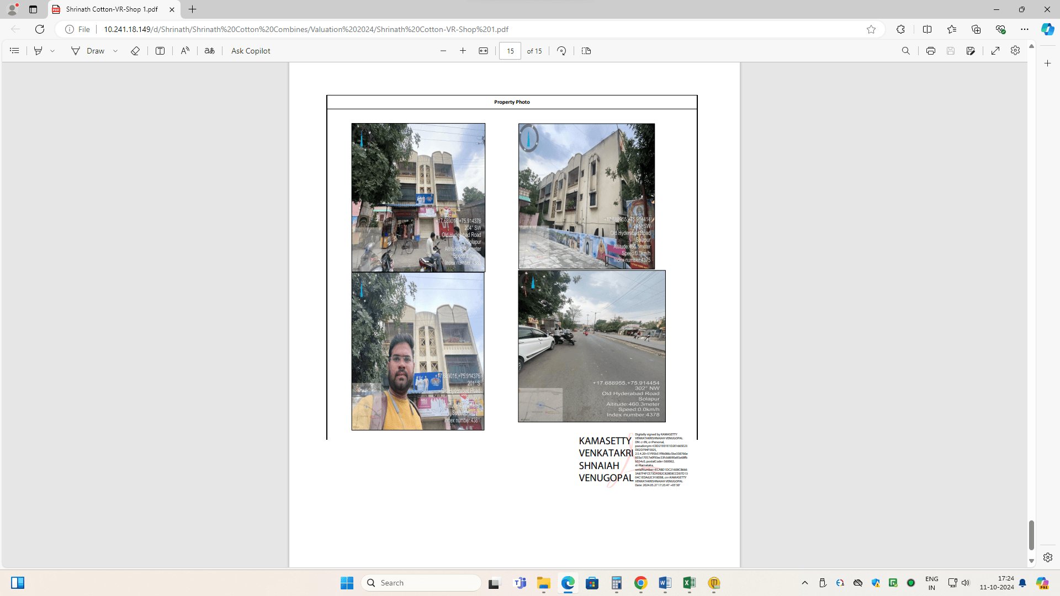Open the browser profile menu
The width and height of the screenshot is (1060, 596).
tap(12, 9)
